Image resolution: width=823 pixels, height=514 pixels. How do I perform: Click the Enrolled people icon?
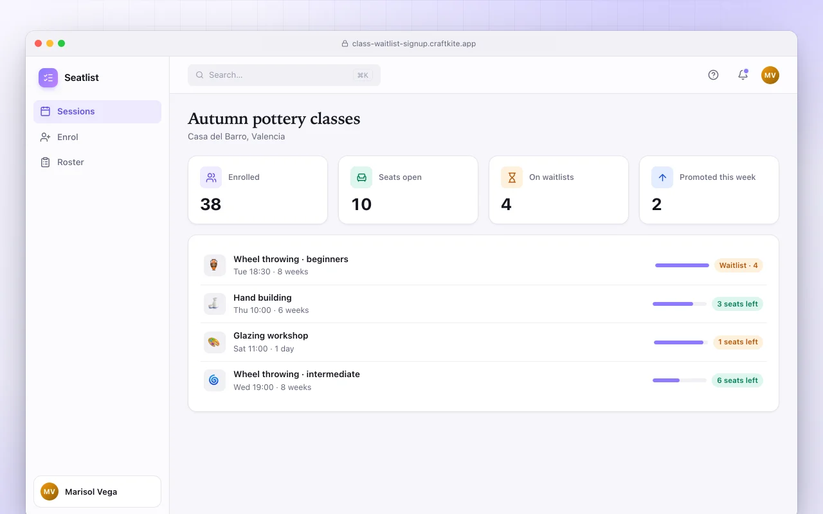(211, 177)
